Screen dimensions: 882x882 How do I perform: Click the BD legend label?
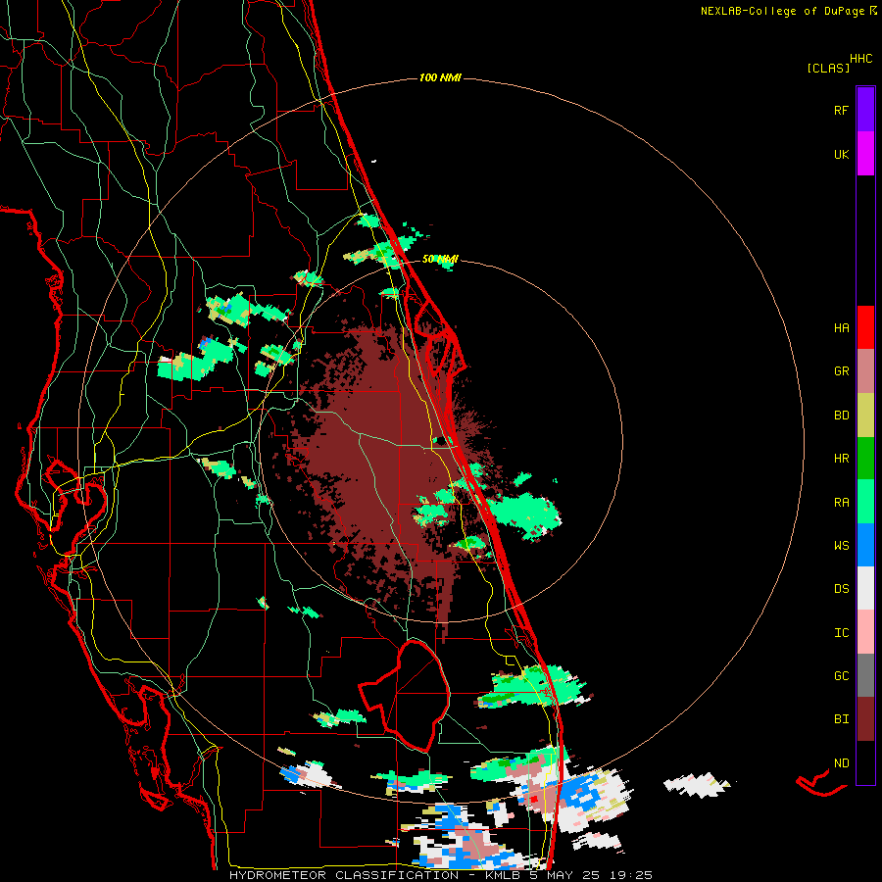841,416
